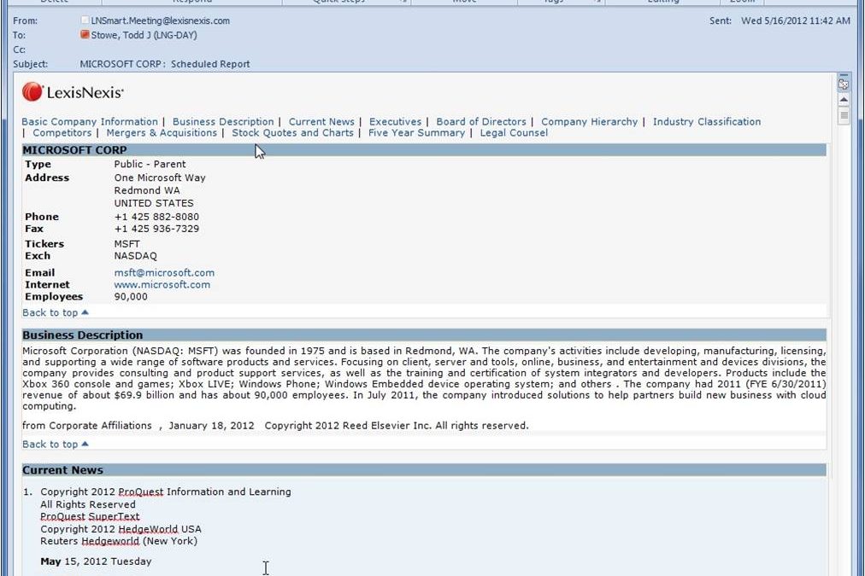This screenshot has height=576, width=865.
Task: Click the address line UNITED STATES
Action: tap(154, 203)
